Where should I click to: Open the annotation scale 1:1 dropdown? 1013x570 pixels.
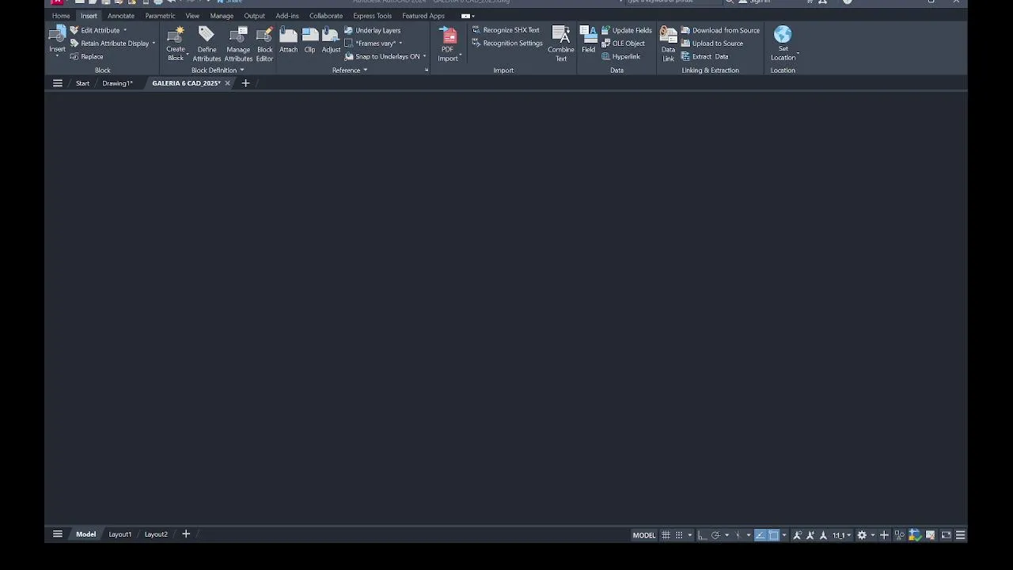pyautogui.click(x=842, y=535)
